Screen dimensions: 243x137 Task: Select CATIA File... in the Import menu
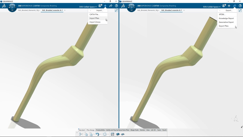click(x=98, y=14)
